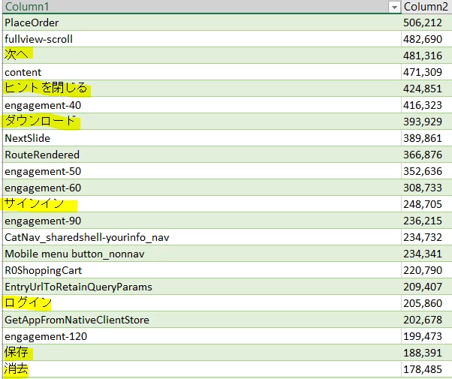Screen dimensions: 452x379
Task: Select the GetAppFromNativeClientStore cell
Action: coord(202,320)
